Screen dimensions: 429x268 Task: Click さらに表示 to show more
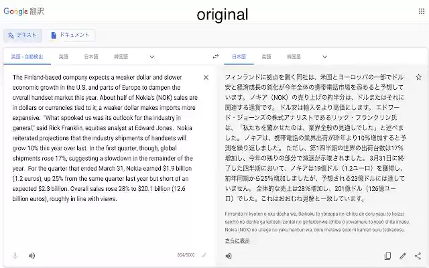coord(237,241)
